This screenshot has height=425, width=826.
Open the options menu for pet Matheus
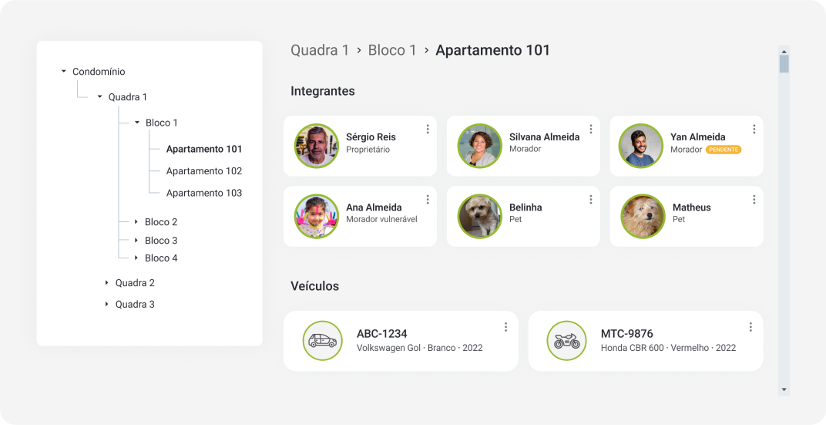(x=754, y=200)
